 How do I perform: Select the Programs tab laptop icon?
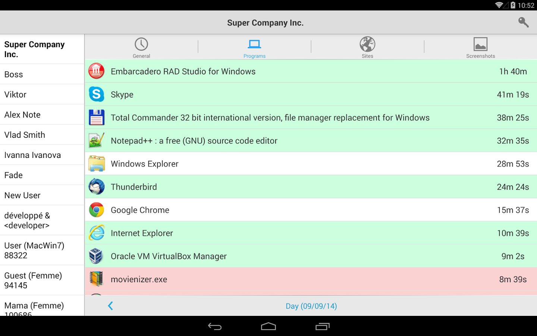coord(254,44)
